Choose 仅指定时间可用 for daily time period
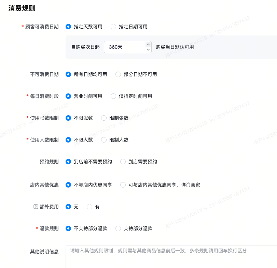277x268 pixels. coord(113,96)
